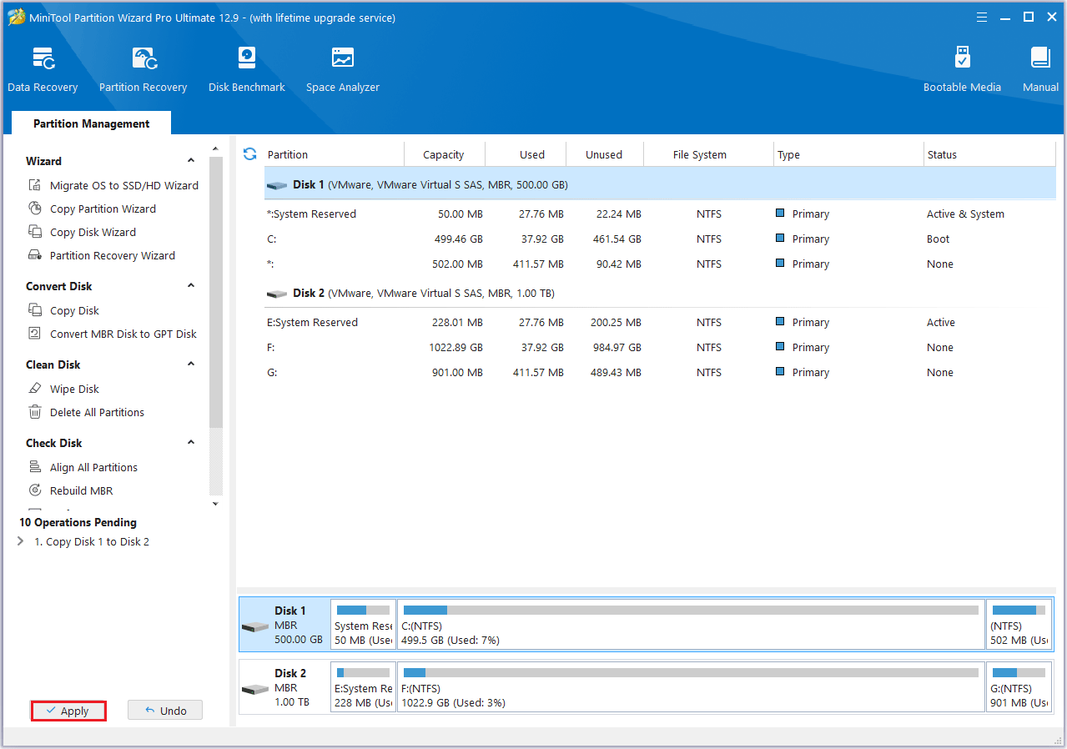Launch Partition Recovery
1067x749 pixels.
(x=143, y=67)
